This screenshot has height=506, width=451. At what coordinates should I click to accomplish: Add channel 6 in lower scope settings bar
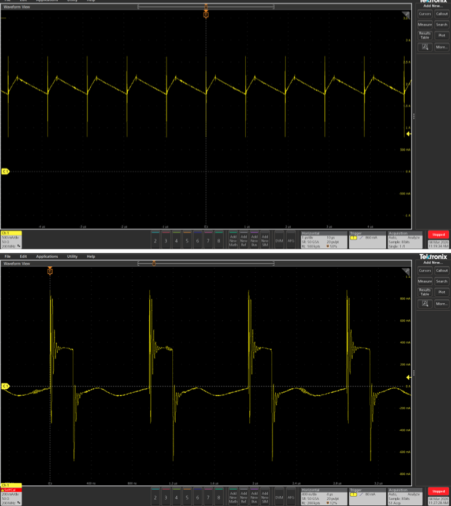click(198, 496)
